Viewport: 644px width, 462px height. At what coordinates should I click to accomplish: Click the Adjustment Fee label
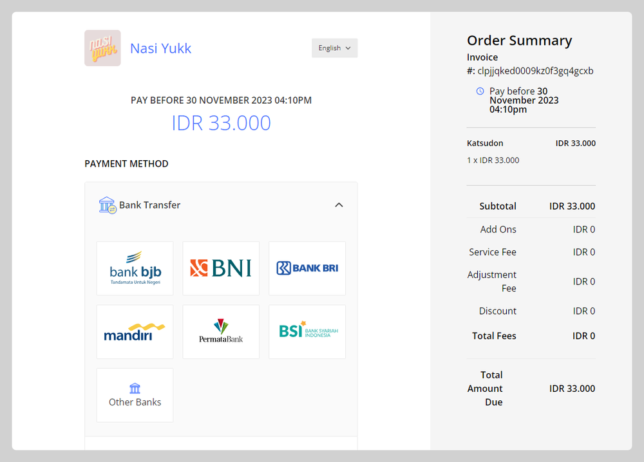pos(491,281)
